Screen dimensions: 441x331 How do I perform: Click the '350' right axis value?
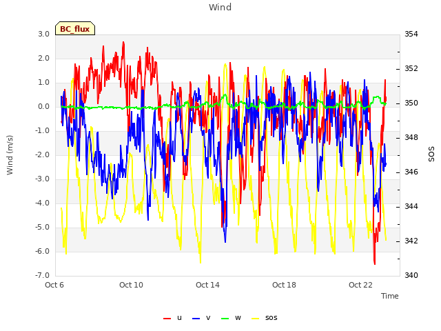tap(411, 103)
